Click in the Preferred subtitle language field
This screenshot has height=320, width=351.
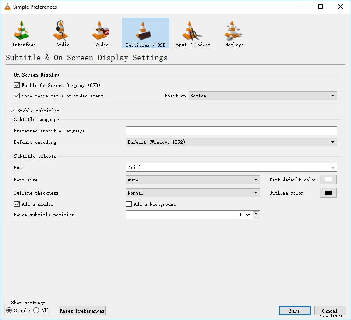click(231, 131)
